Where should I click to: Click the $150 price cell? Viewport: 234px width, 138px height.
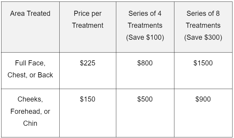88,99
